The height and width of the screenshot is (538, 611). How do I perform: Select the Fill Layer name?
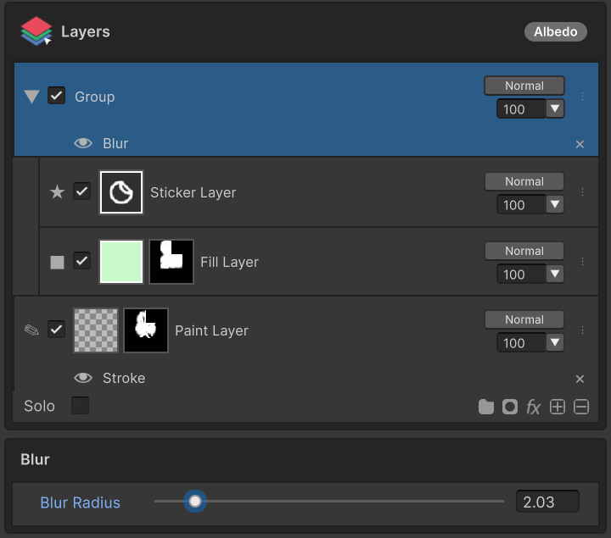pos(229,262)
